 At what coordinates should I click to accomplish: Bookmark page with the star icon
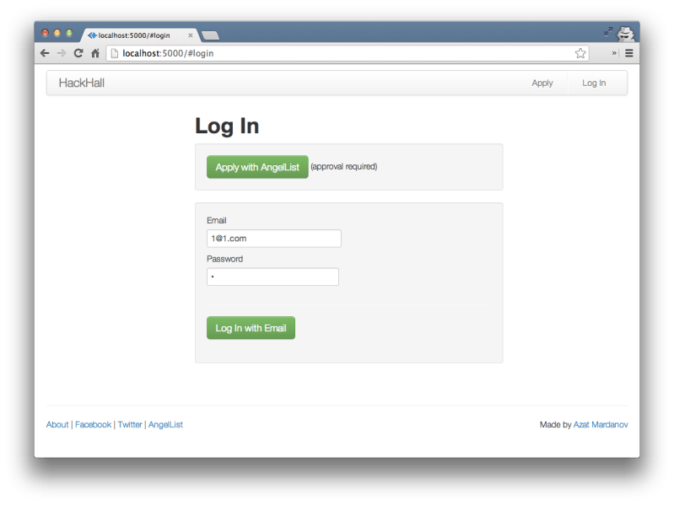click(x=580, y=53)
